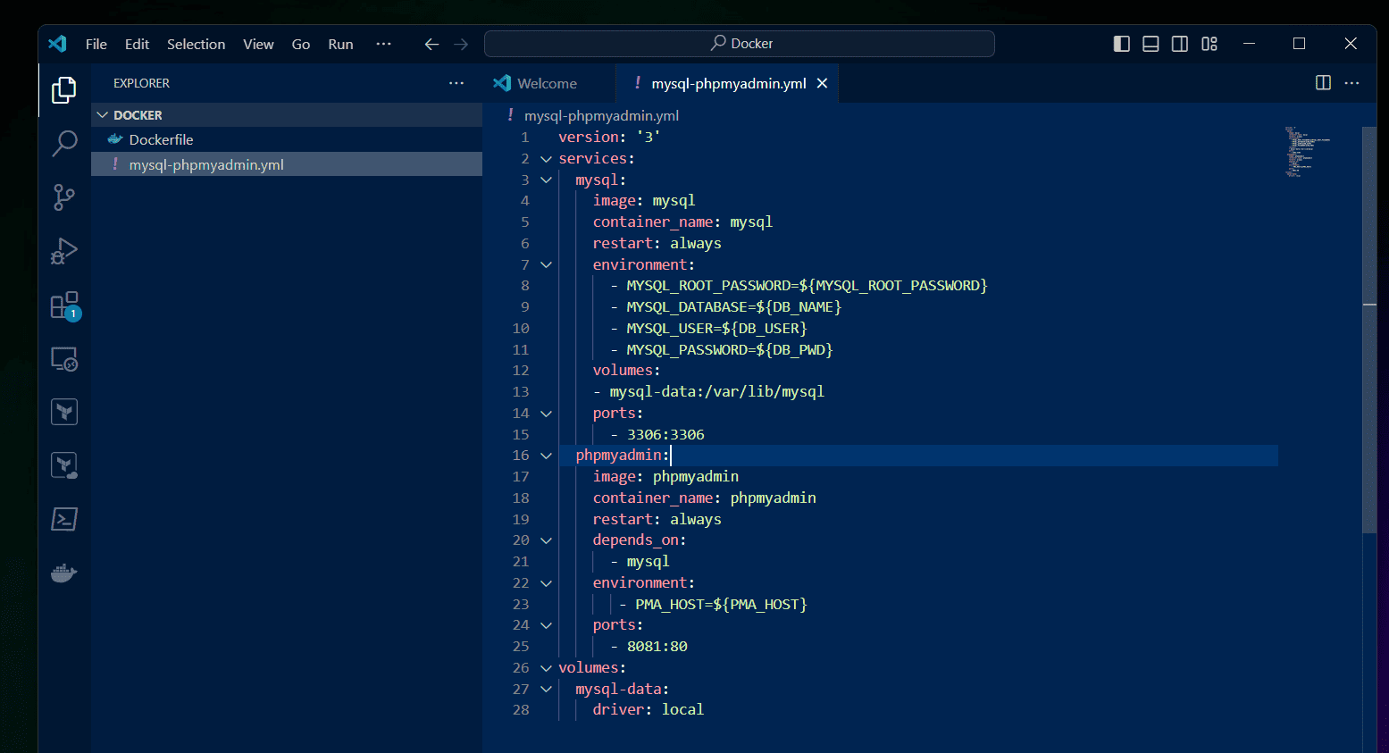Fold the environment block at line 7
This screenshot has width=1389, height=753.
[546, 265]
